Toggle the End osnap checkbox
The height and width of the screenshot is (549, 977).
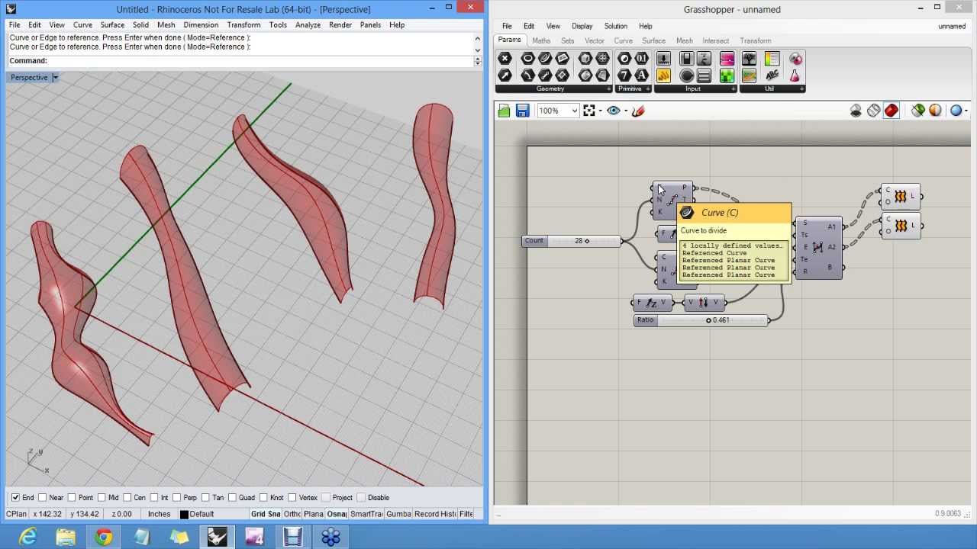coord(15,498)
